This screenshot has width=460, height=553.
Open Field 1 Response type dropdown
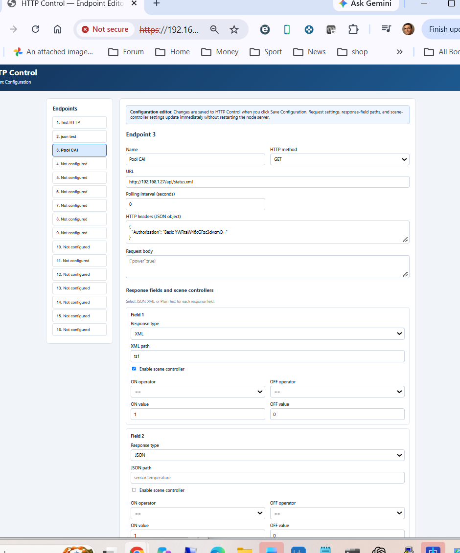(267, 333)
